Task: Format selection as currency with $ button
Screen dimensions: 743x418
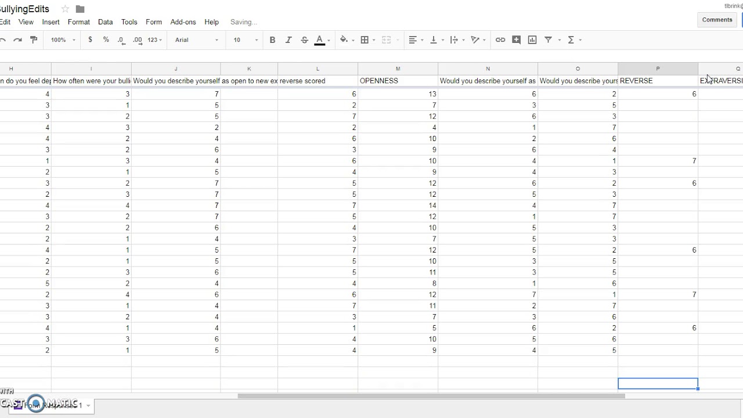Action: [x=90, y=40]
